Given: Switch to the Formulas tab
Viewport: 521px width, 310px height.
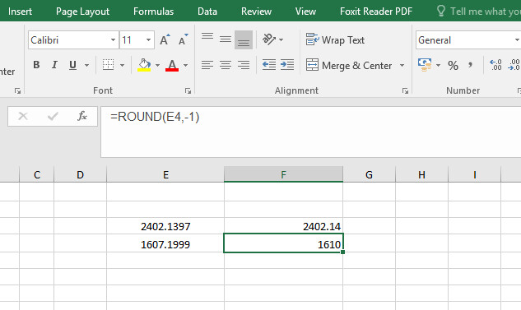Looking at the screenshot, I should point(154,12).
